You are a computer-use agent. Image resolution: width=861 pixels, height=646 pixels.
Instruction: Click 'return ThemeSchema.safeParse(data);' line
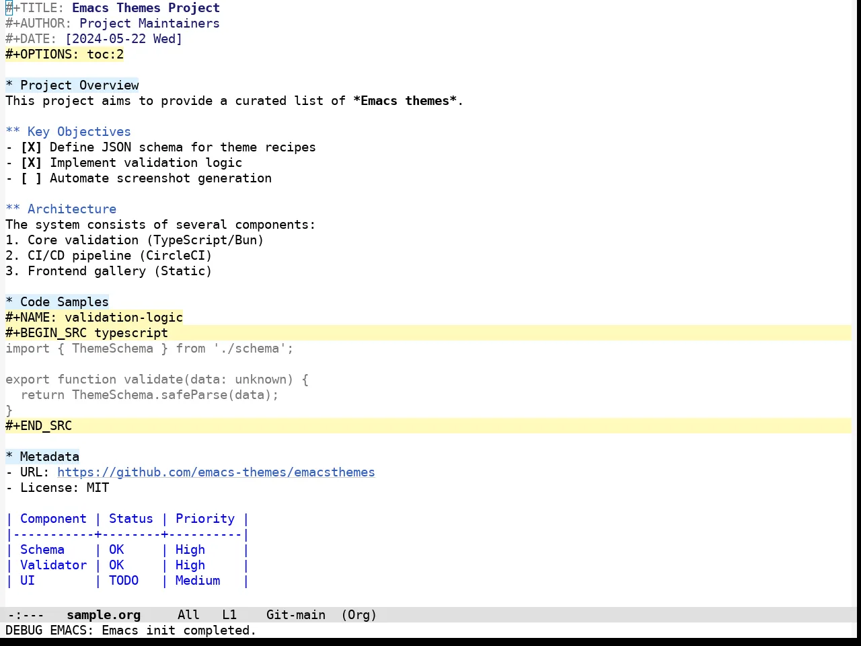(149, 395)
